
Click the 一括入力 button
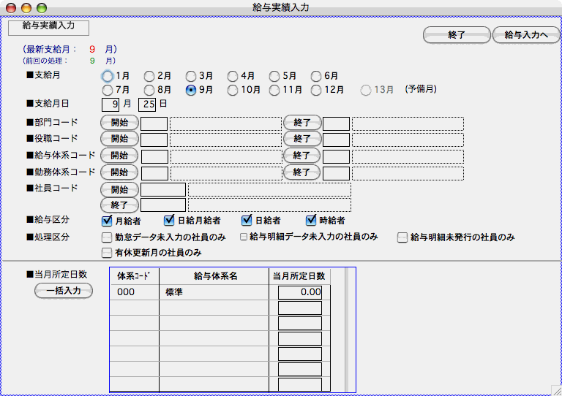tap(64, 292)
